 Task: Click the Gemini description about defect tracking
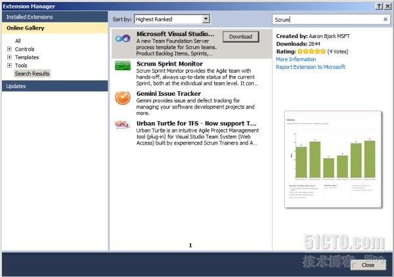[x=196, y=107]
